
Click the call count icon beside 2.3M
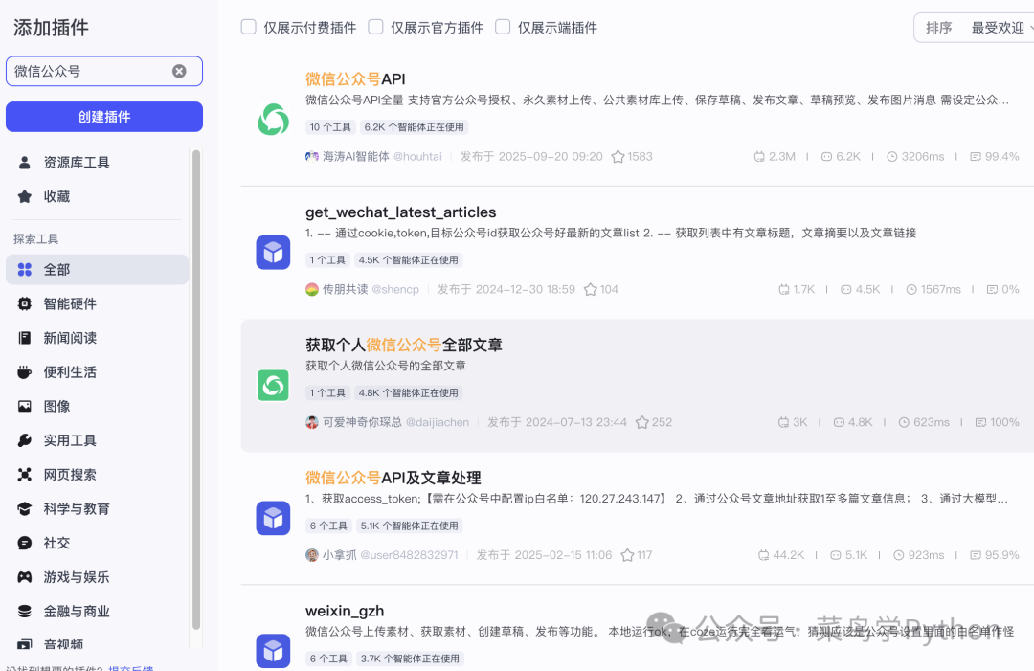click(x=759, y=157)
